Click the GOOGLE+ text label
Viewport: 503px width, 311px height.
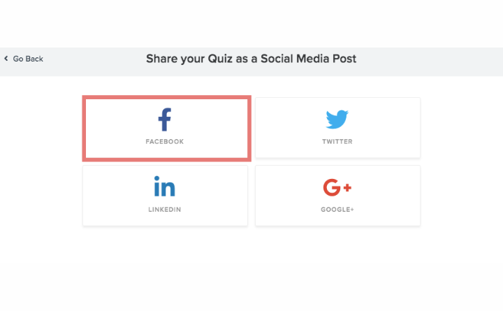(x=337, y=210)
